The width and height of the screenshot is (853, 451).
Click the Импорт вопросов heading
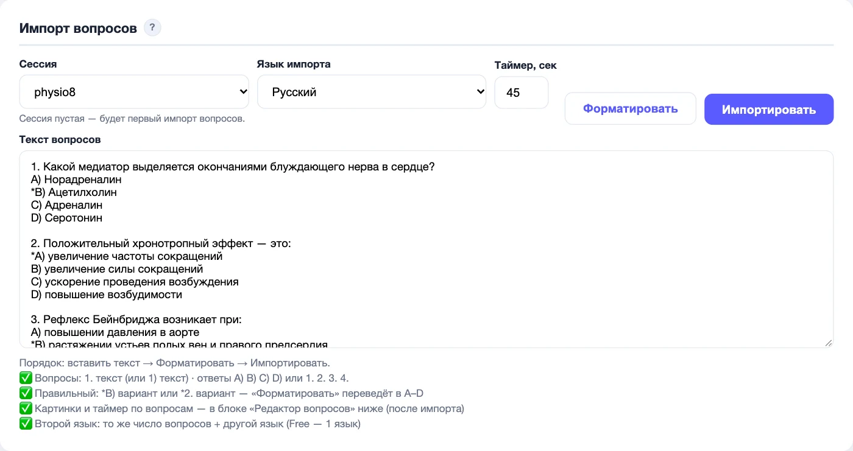tap(78, 28)
